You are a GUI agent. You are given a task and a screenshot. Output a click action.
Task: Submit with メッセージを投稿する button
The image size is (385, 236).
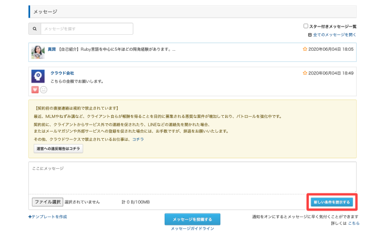[192, 219]
